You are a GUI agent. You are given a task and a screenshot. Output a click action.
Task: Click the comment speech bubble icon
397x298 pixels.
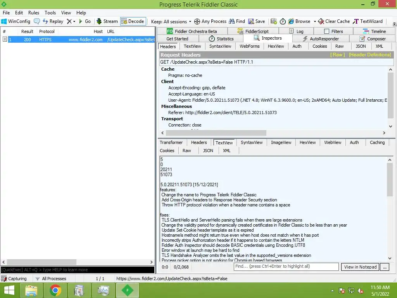pos(37,21)
